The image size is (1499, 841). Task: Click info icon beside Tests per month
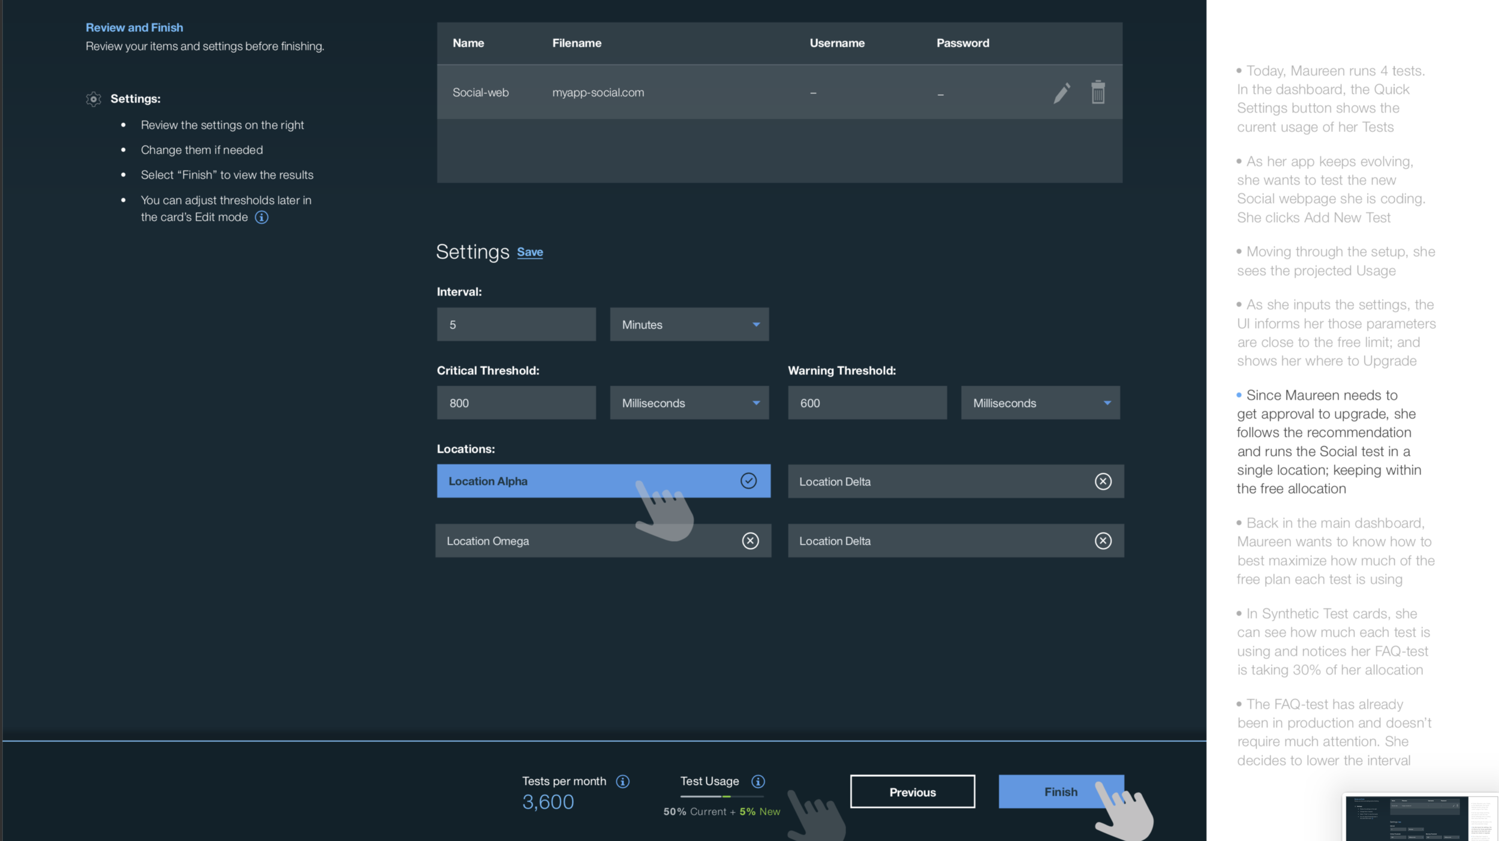(x=622, y=781)
